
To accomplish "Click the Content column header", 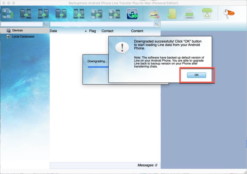I will (137, 31).
